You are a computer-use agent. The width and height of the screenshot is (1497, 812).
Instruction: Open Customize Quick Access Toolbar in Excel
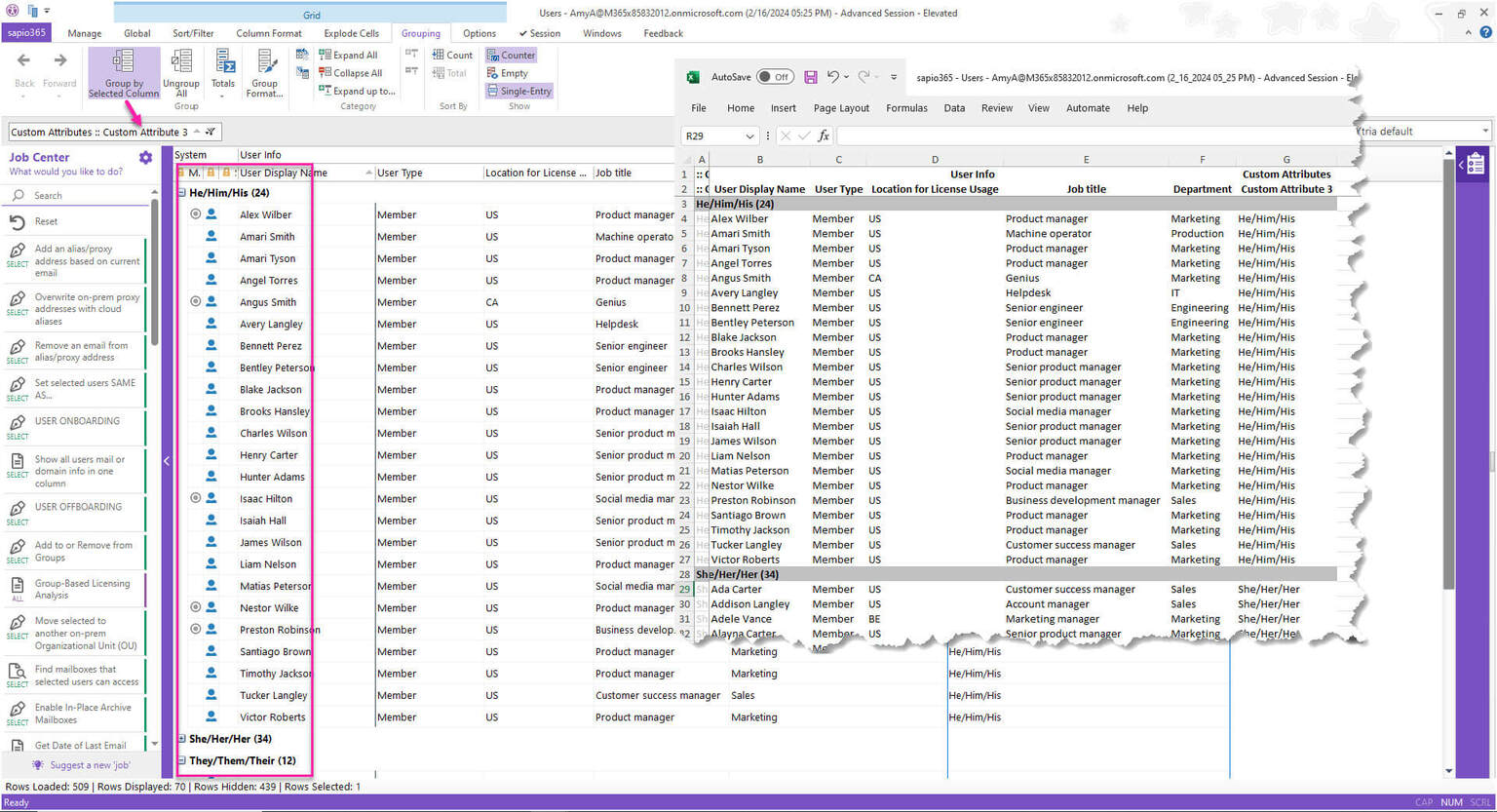pyautogui.click(x=894, y=77)
